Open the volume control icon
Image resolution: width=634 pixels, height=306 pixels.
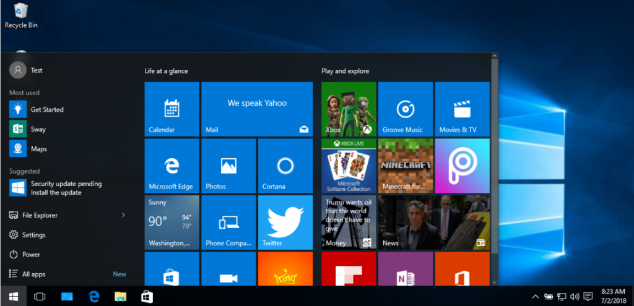pos(575,297)
